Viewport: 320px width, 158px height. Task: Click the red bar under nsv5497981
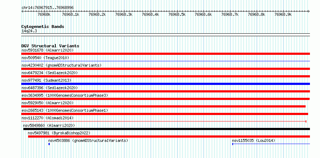pos(169,137)
